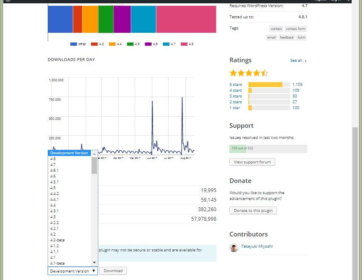Click the page's vertical scrollbar thumb

(355, 203)
